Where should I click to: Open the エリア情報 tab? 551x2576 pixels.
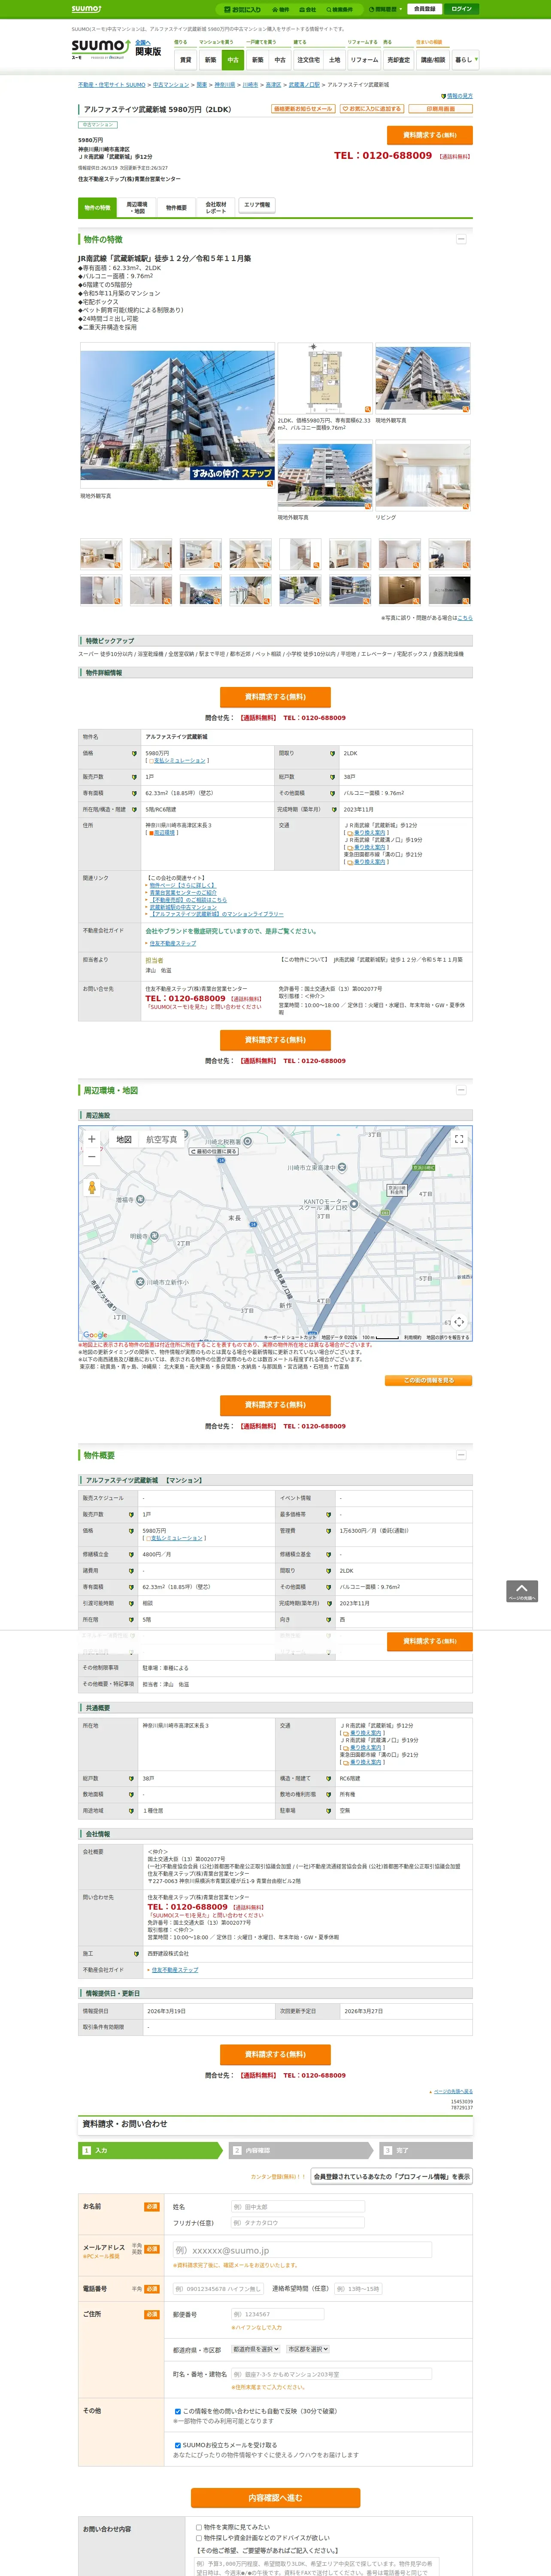256,205
